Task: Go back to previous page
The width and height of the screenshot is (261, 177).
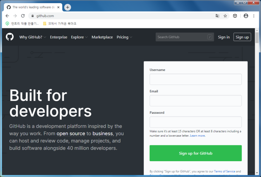Action: [x=7, y=16]
